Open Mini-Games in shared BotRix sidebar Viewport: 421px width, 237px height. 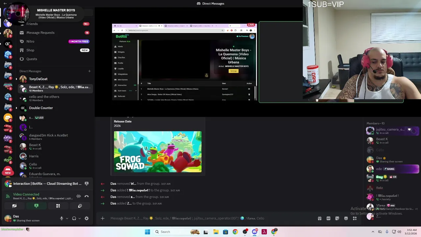122,80
